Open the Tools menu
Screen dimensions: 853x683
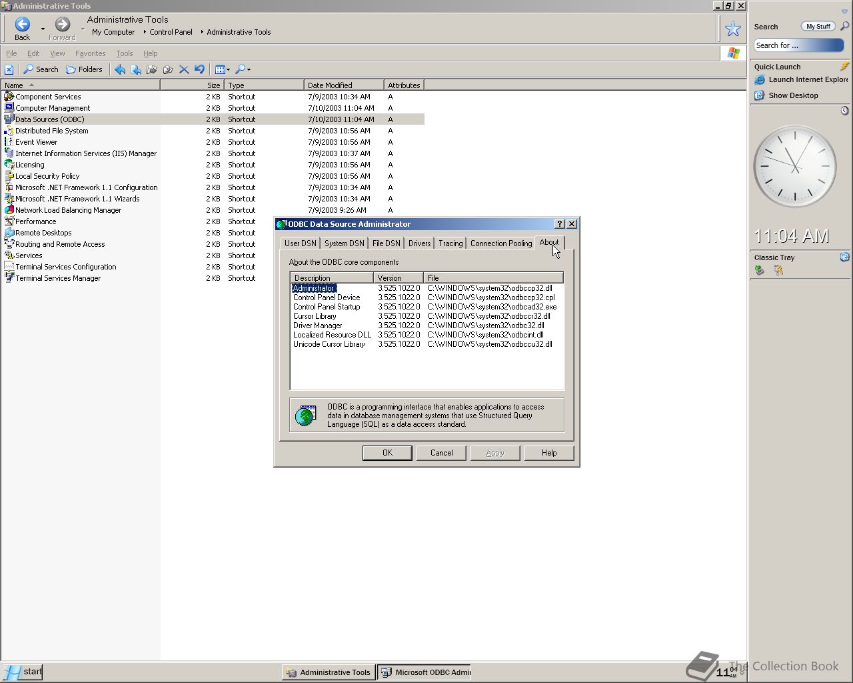(x=124, y=53)
